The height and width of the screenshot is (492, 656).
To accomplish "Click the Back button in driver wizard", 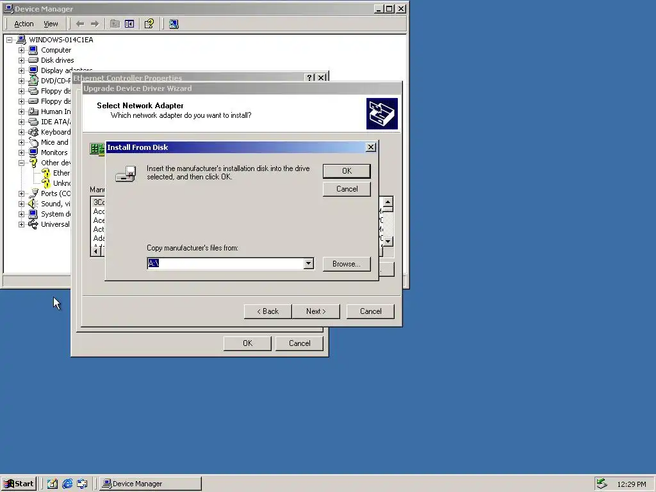I will tap(268, 311).
